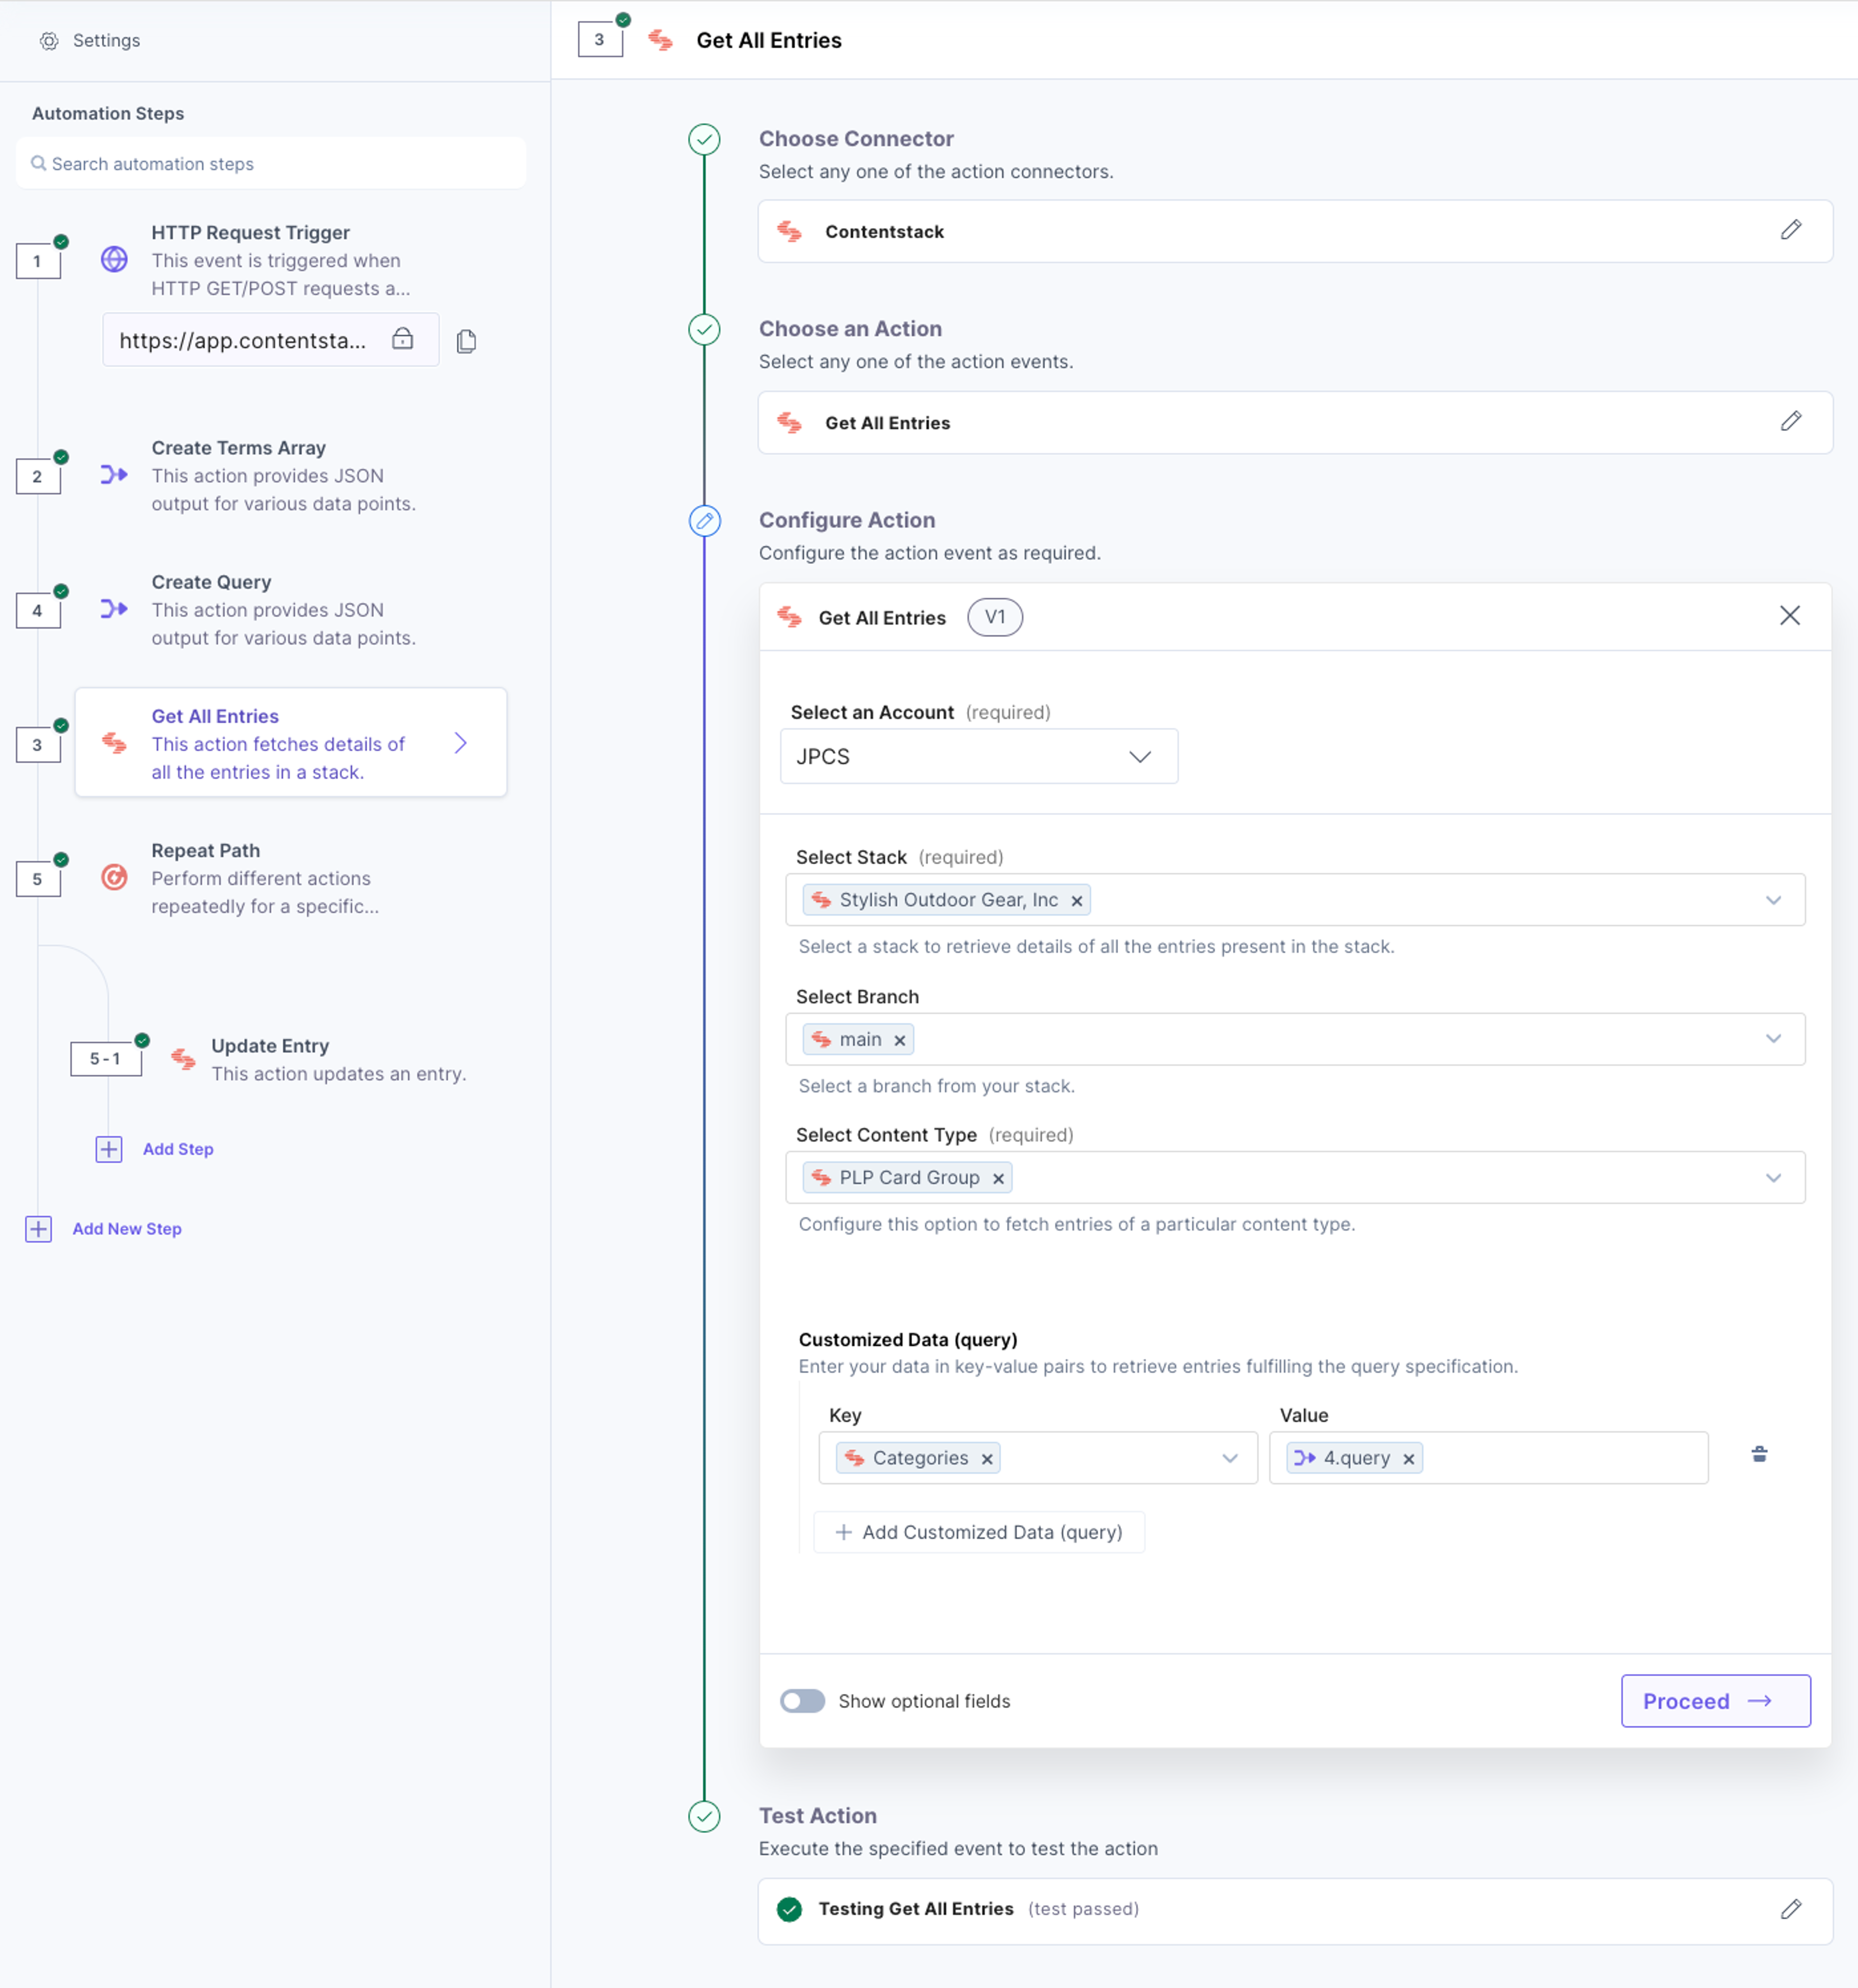Copy the HTTP trigger URL
1858x1988 pixels.
click(466, 341)
